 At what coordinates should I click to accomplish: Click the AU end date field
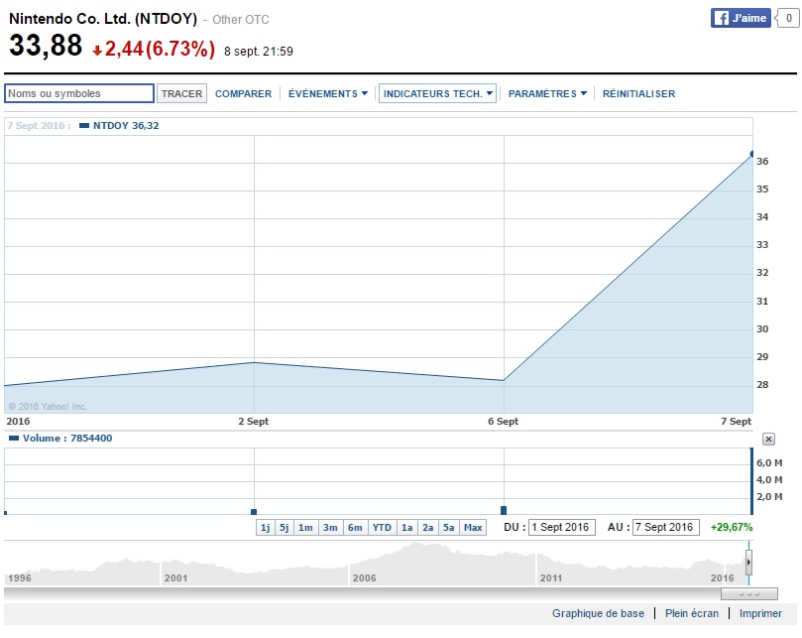point(666,528)
